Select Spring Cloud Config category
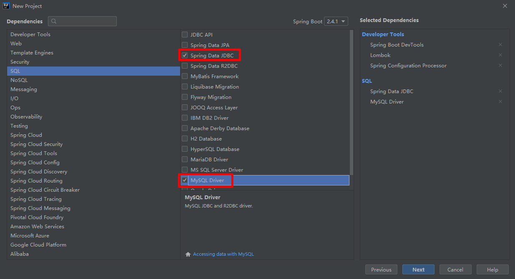 pos(93,162)
